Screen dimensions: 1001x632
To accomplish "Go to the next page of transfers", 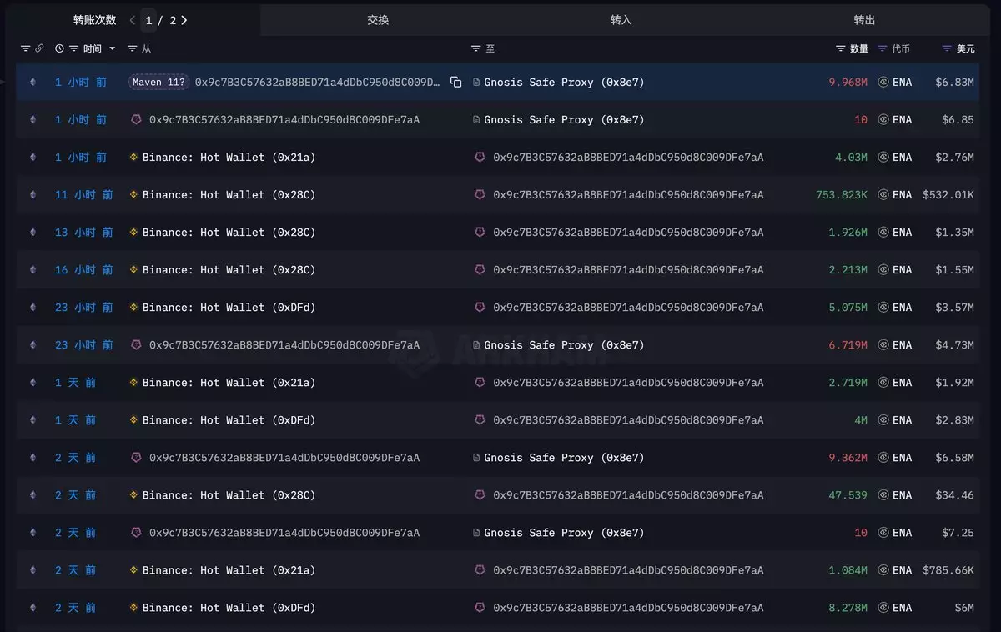I will 184,20.
